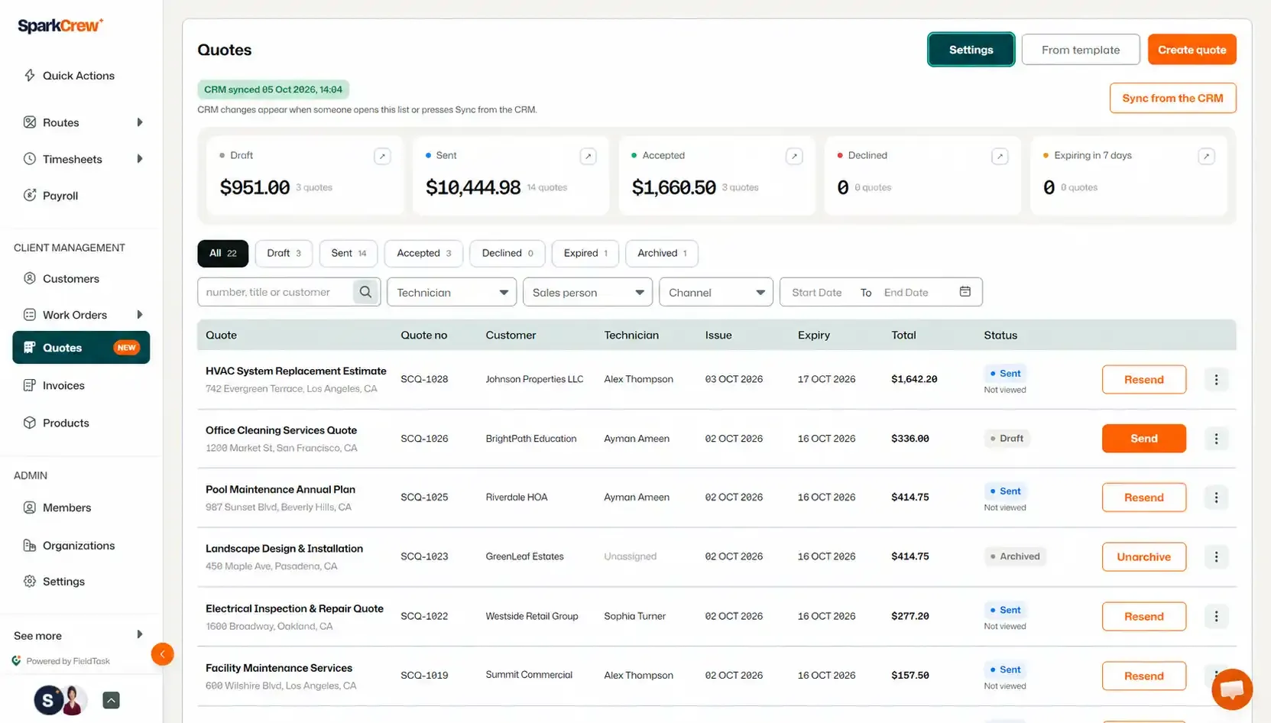Image resolution: width=1271 pixels, height=723 pixels.
Task: Open more options for Landscape Design & Installation
Action: coord(1216,556)
